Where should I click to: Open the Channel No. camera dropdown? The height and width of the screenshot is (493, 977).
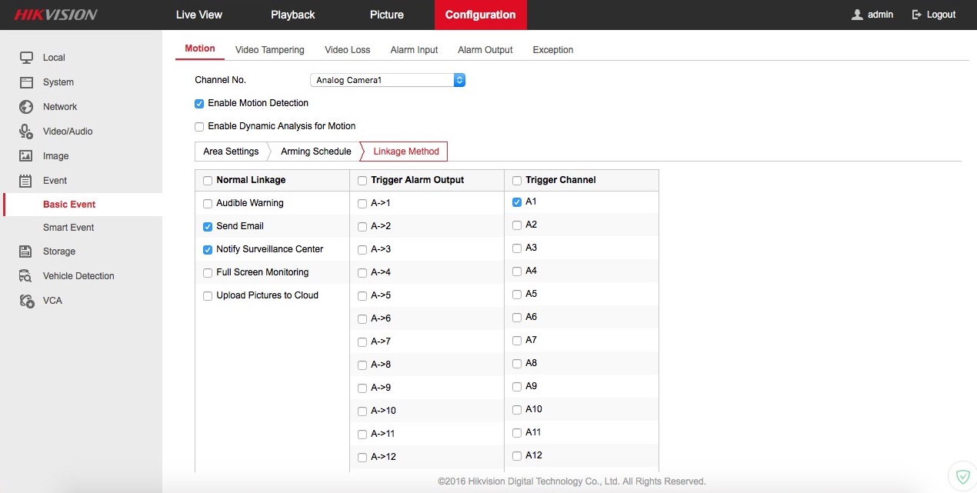[387, 80]
